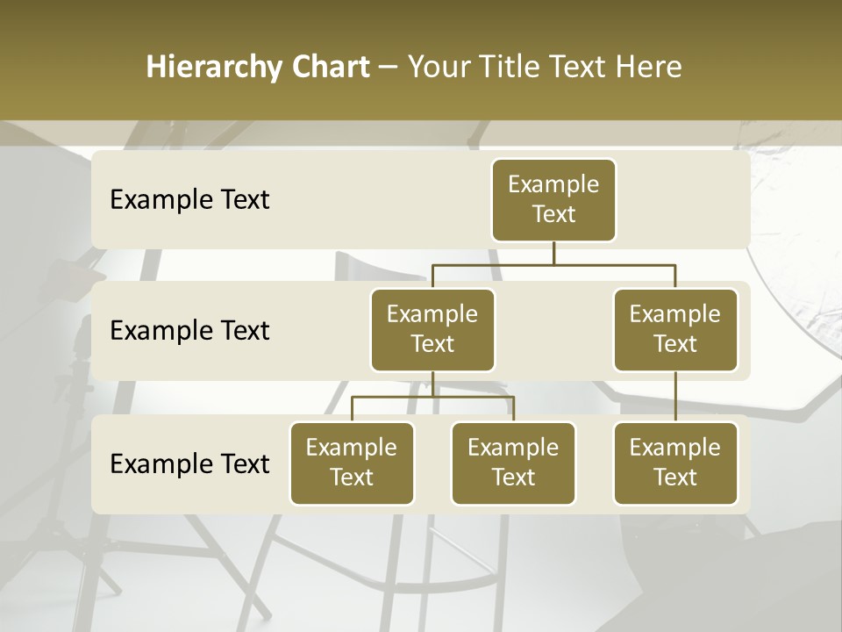The height and width of the screenshot is (632, 842).
Task: Select connector branching to the two bottom-left boxes
Action: click(432, 397)
